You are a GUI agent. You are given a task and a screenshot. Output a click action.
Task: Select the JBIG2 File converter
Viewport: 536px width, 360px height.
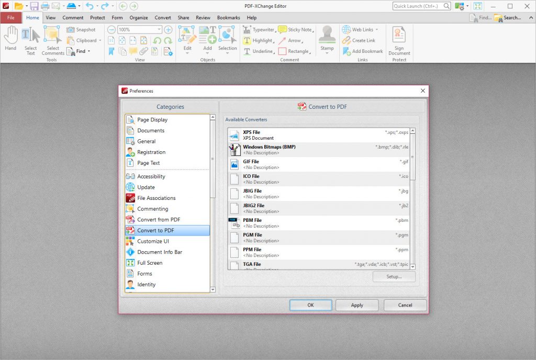click(319, 208)
